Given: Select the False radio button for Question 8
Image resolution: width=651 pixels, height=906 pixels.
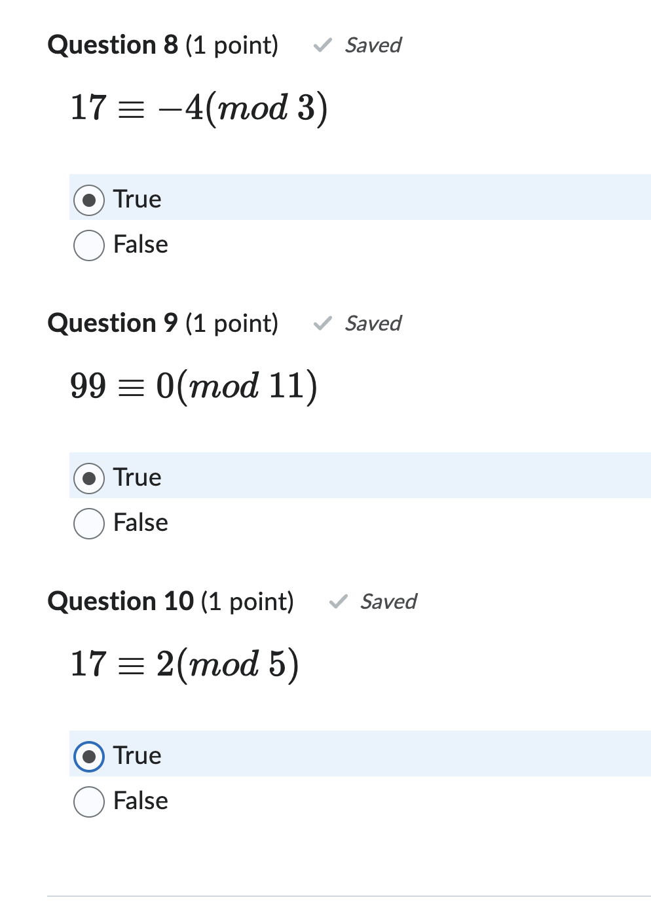Looking at the screenshot, I should click(x=88, y=245).
